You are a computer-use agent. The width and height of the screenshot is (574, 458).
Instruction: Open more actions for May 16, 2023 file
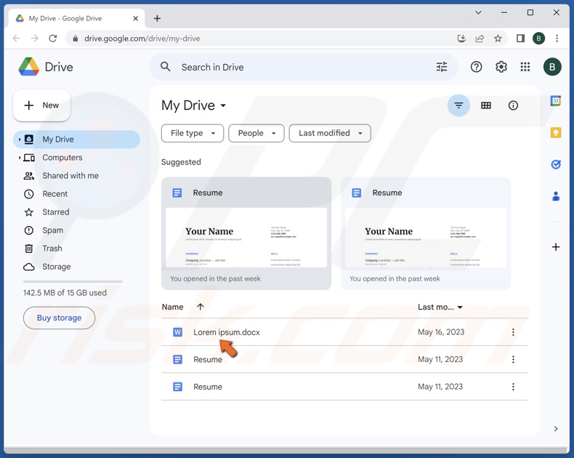(513, 332)
